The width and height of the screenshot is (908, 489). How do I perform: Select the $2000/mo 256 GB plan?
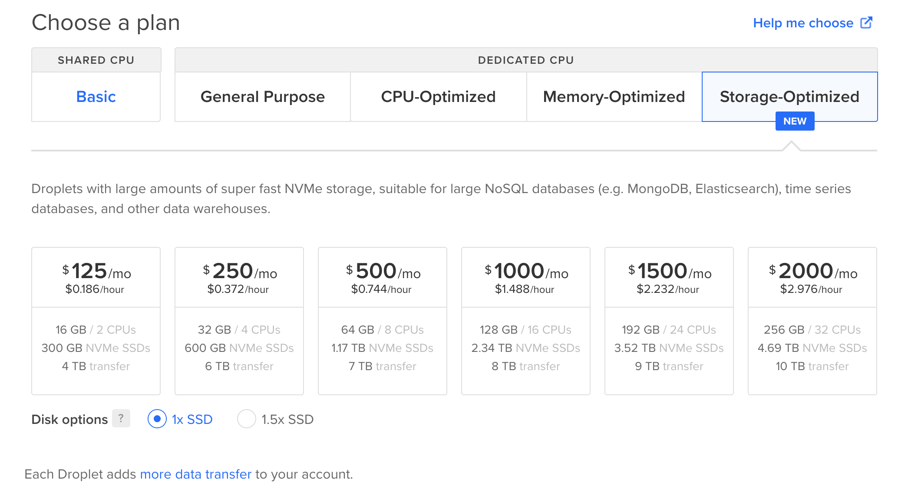coord(812,321)
